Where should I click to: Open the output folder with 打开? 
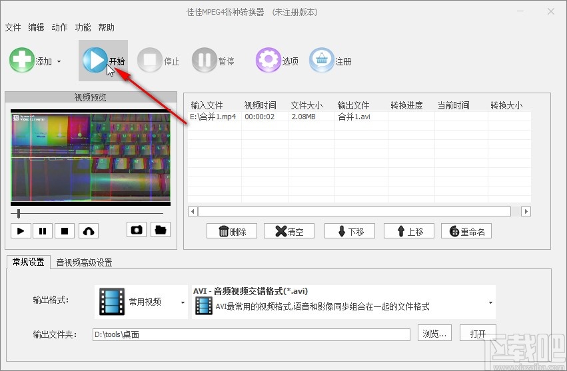(x=478, y=334)
